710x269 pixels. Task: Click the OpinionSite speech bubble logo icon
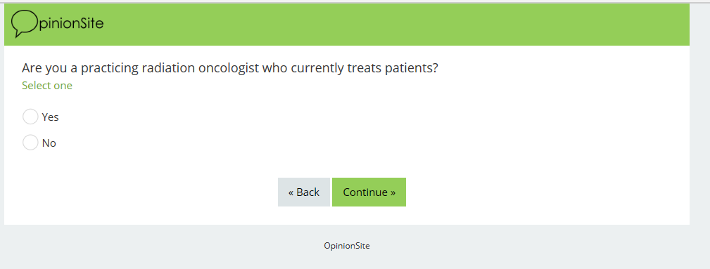point(25,23)
